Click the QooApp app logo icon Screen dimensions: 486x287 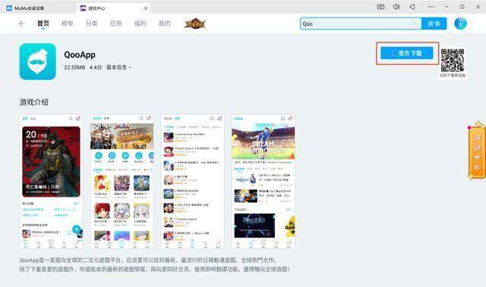point(38,61)
